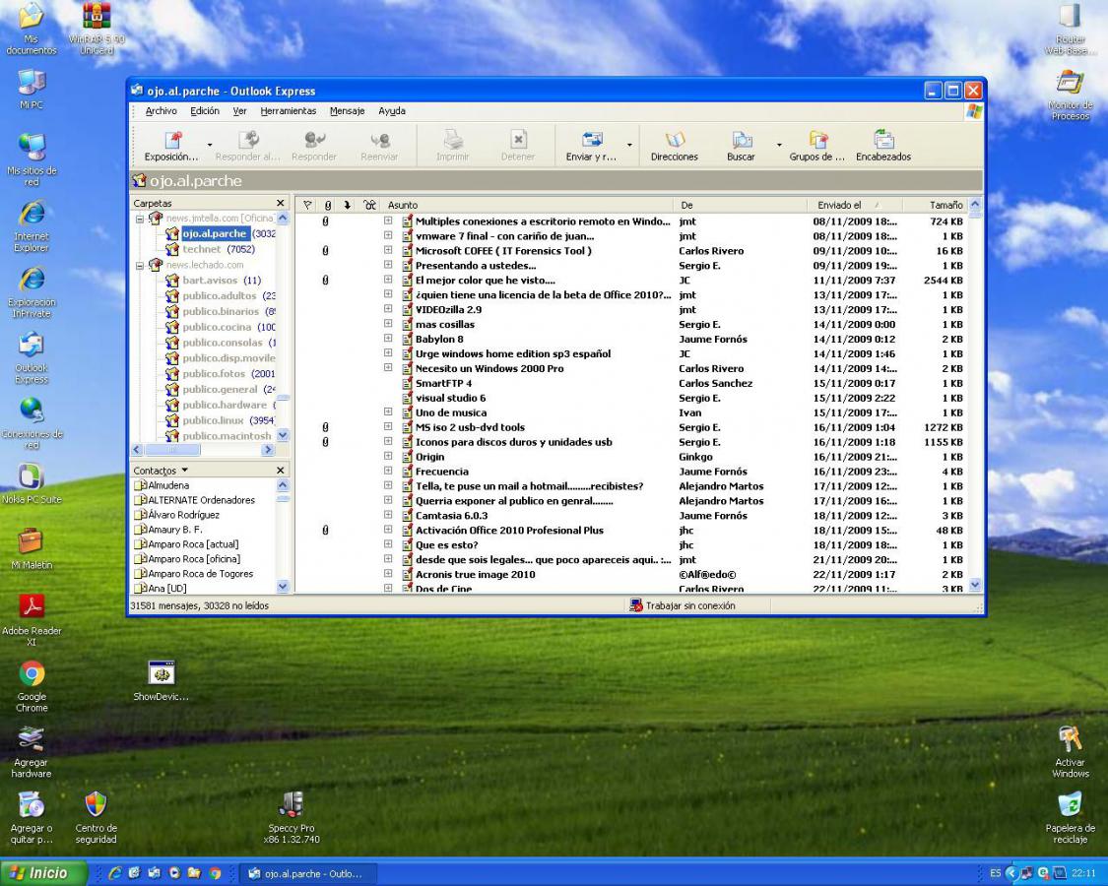
Task: Click the priority flag column header
Action: [x=306, y=205]
